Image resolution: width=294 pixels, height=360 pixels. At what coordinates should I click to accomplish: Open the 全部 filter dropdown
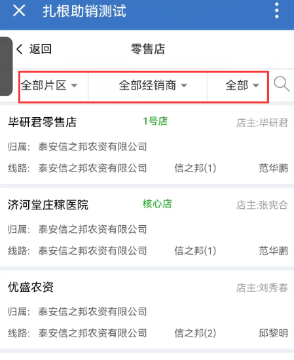tap(242, 85)
